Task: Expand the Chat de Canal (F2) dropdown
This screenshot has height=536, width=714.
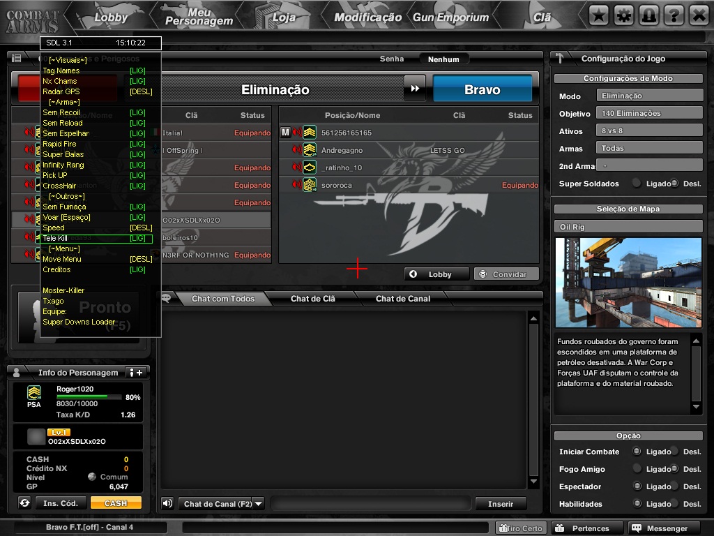Action: pos(258,504)
